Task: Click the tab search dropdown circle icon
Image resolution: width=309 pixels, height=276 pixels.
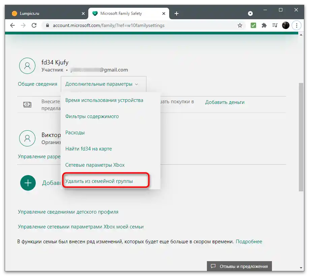Action: pos(250,13)
